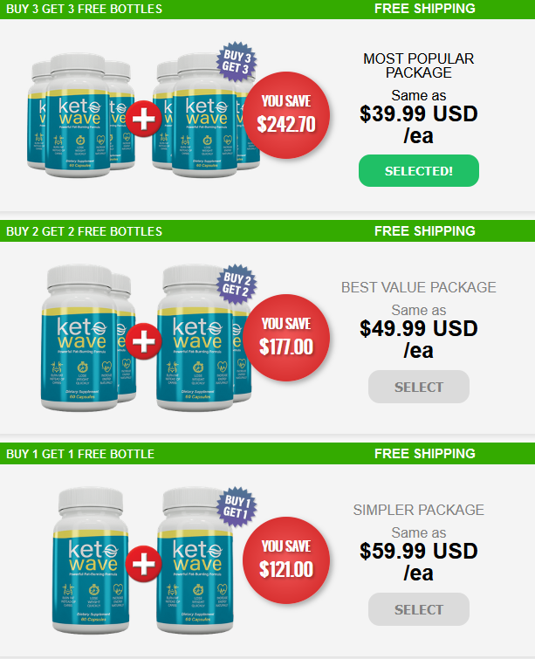The height and width of the screenshot is (659, 535).
Task: Click the red plus icon in 1-bottle package
Action: click(144, 564)
